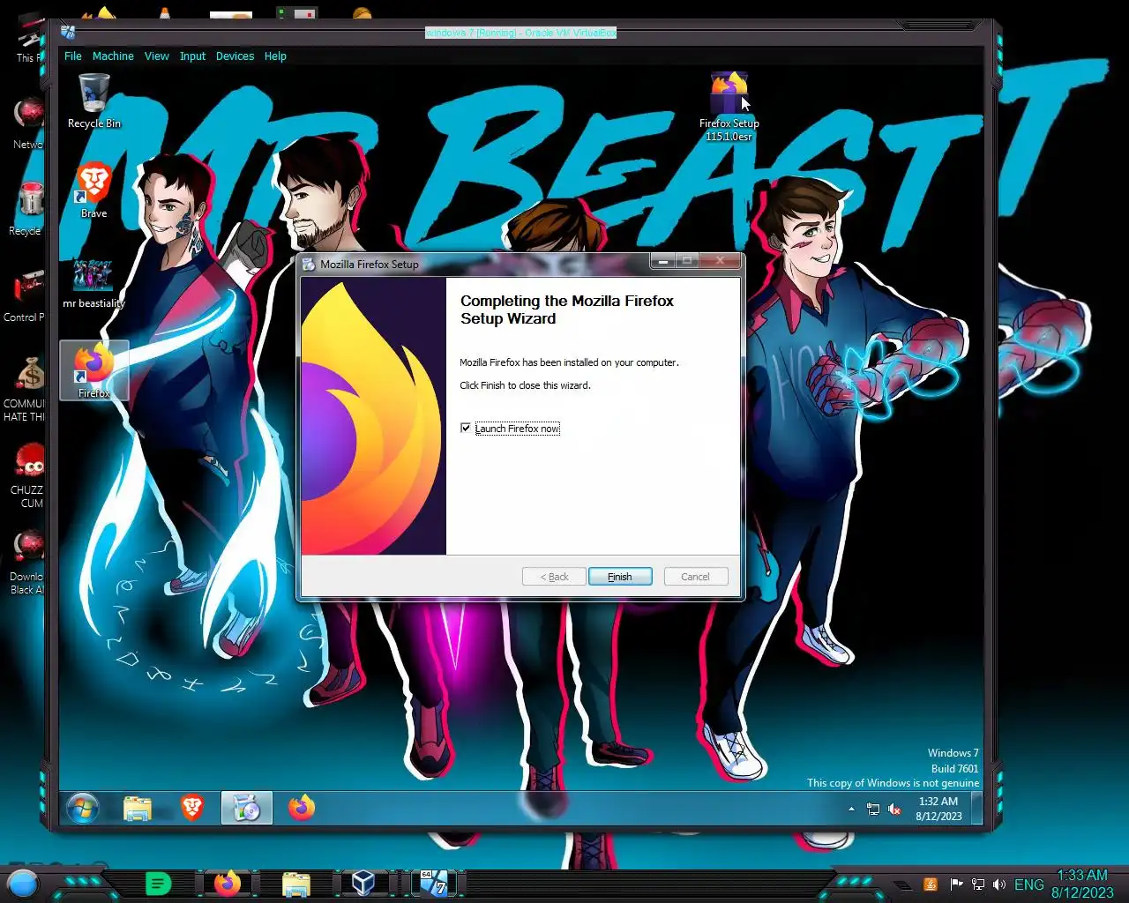Open the VirtualBox Machine menu
Image resolution: width=1129 pixels, height=903 pixels.
pos(113,56)
